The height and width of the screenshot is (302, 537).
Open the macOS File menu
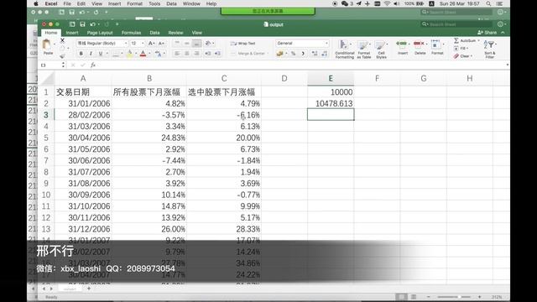tap(67, 3)
